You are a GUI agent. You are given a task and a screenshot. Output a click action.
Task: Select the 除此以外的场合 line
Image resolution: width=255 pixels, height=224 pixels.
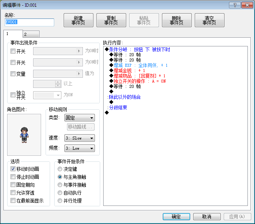pyautogui.click(x=124, y=97)
